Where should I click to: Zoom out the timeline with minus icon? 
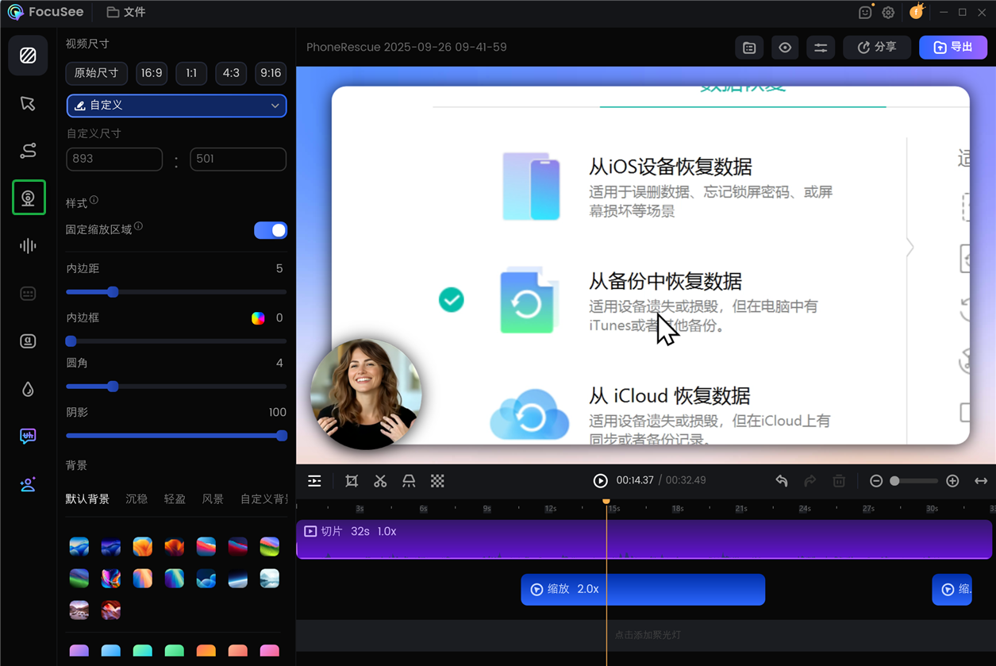coord(876,481)
